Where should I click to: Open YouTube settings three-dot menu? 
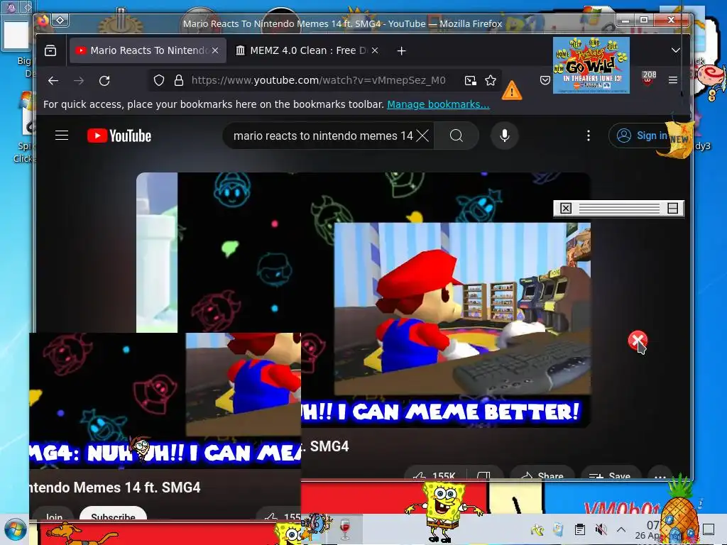(589, 136)
